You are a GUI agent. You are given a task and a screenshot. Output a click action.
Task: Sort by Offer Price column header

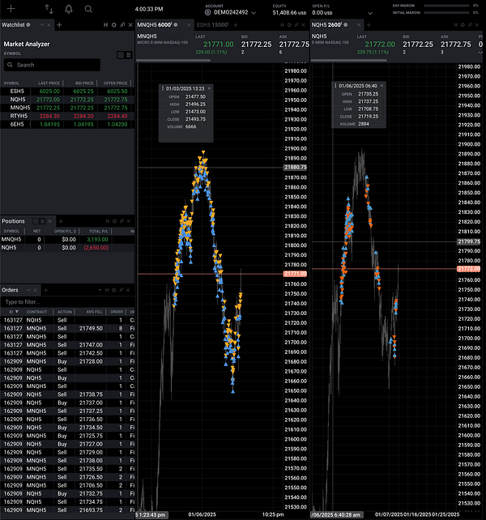pyautogui.click(x=115, y=83)
